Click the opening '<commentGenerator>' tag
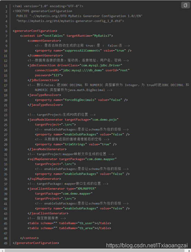The width and height of the screenshot is (191, 252). pos(44,41)
